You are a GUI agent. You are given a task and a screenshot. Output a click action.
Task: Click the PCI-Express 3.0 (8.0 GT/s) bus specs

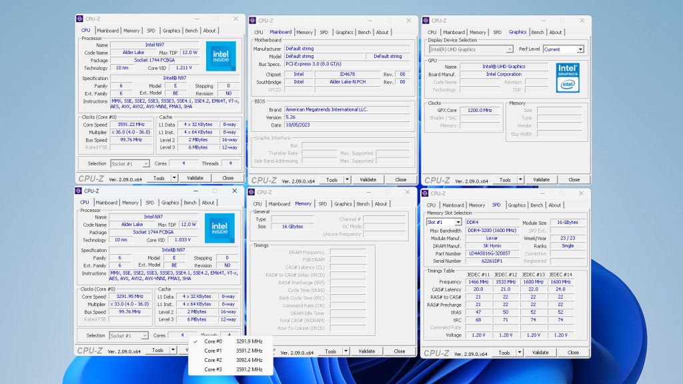coord(347,64)
